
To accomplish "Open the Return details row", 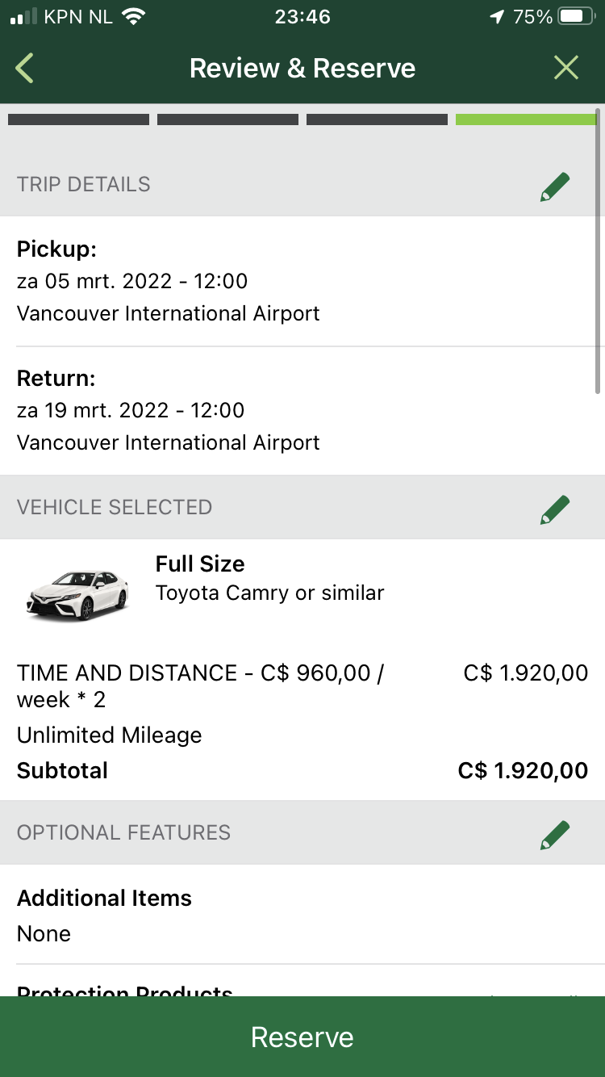I will coord(302,410).
